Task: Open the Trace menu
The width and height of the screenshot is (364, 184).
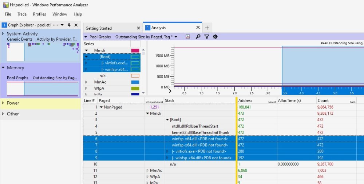Action: [x=22, y=14]
